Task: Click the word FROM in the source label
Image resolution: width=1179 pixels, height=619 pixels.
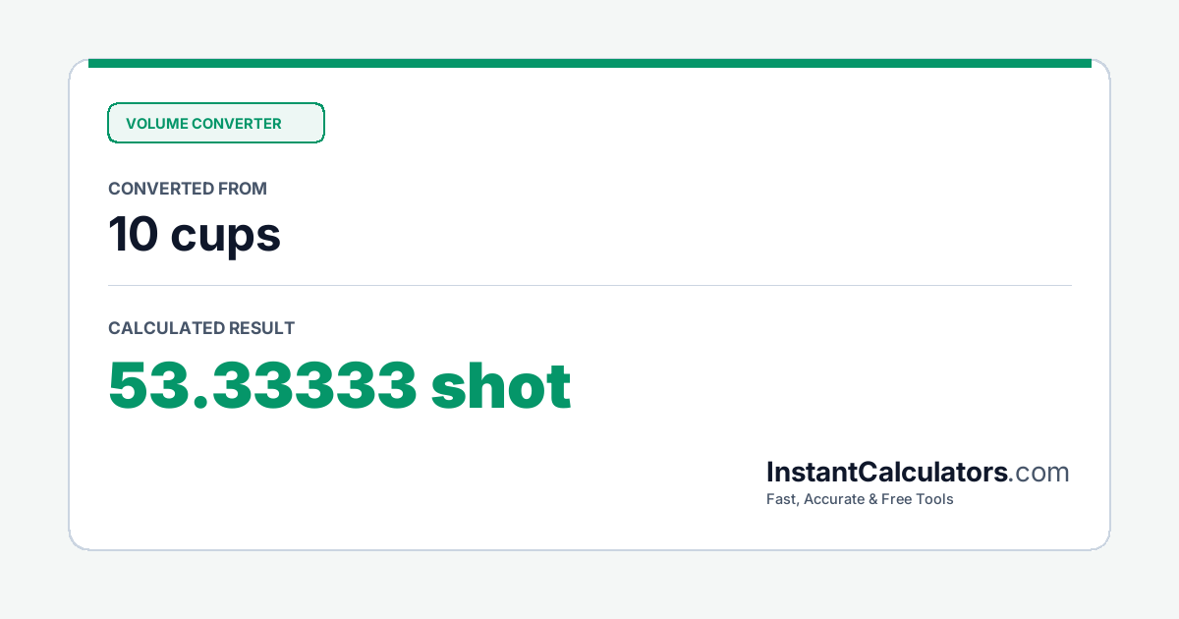Action: (244, 189)
